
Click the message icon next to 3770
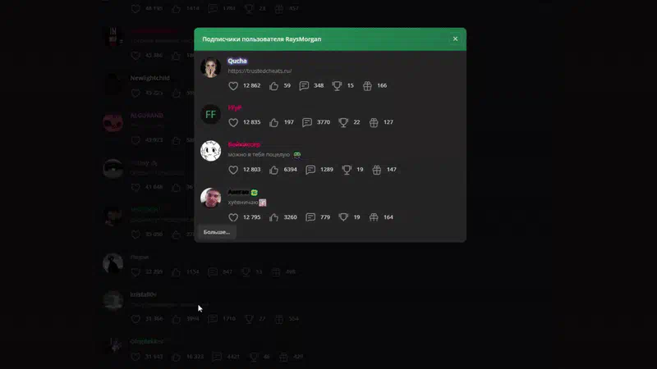(x=307, y=122)
